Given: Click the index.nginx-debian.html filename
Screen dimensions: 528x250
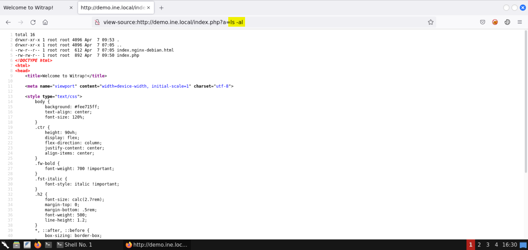Looking at the screenshot, I should pos(145,50).
